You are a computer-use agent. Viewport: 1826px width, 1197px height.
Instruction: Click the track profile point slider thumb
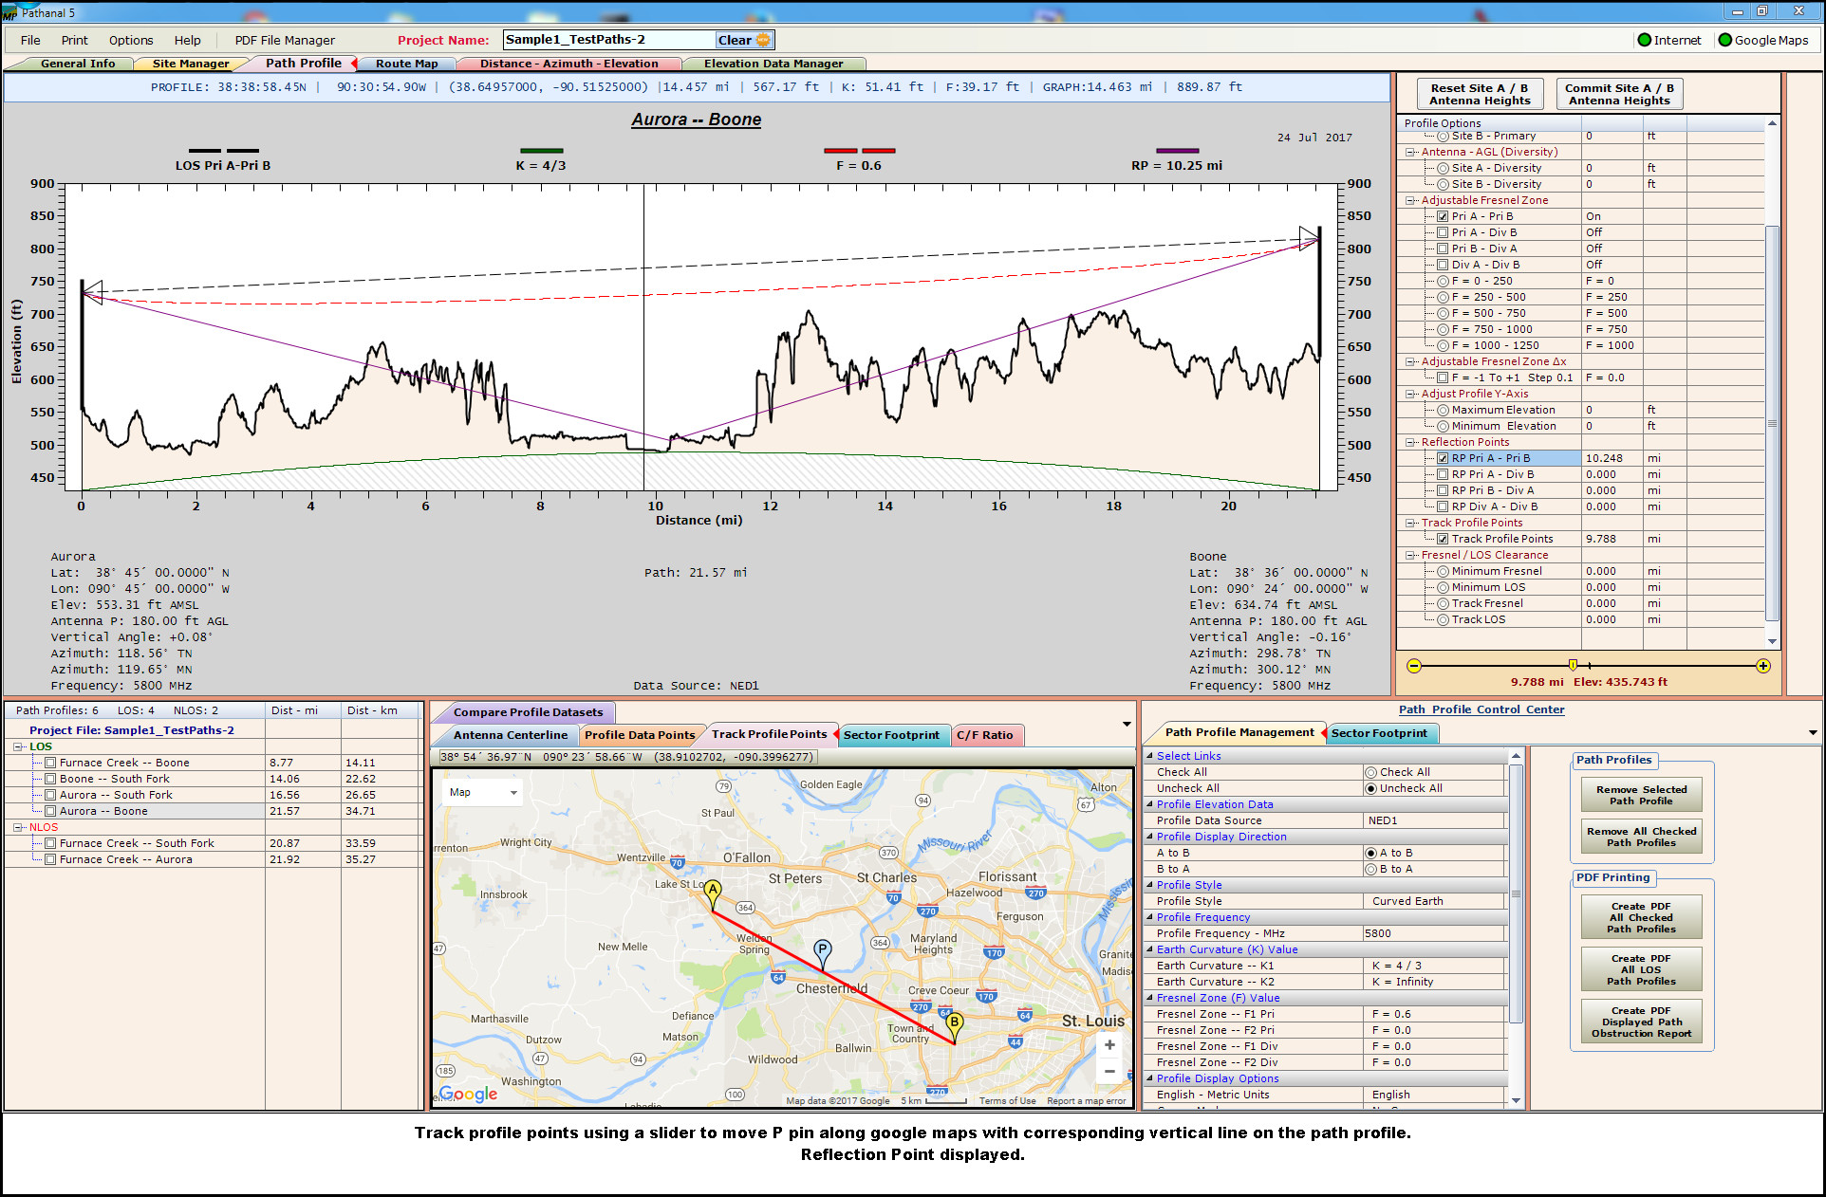coord(1573,665)
